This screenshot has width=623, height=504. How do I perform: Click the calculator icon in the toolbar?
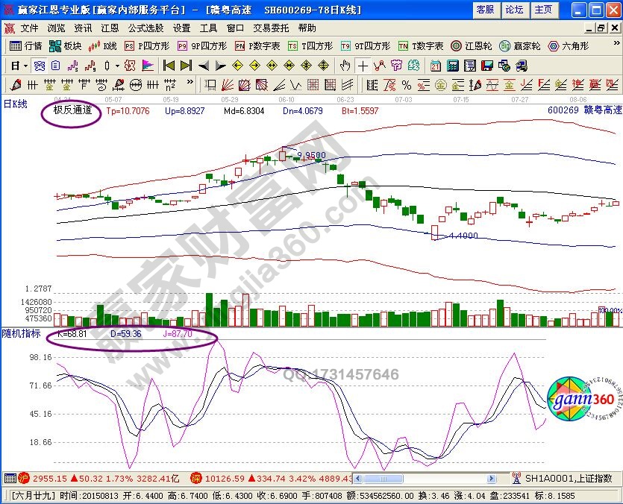pos(453,66)
